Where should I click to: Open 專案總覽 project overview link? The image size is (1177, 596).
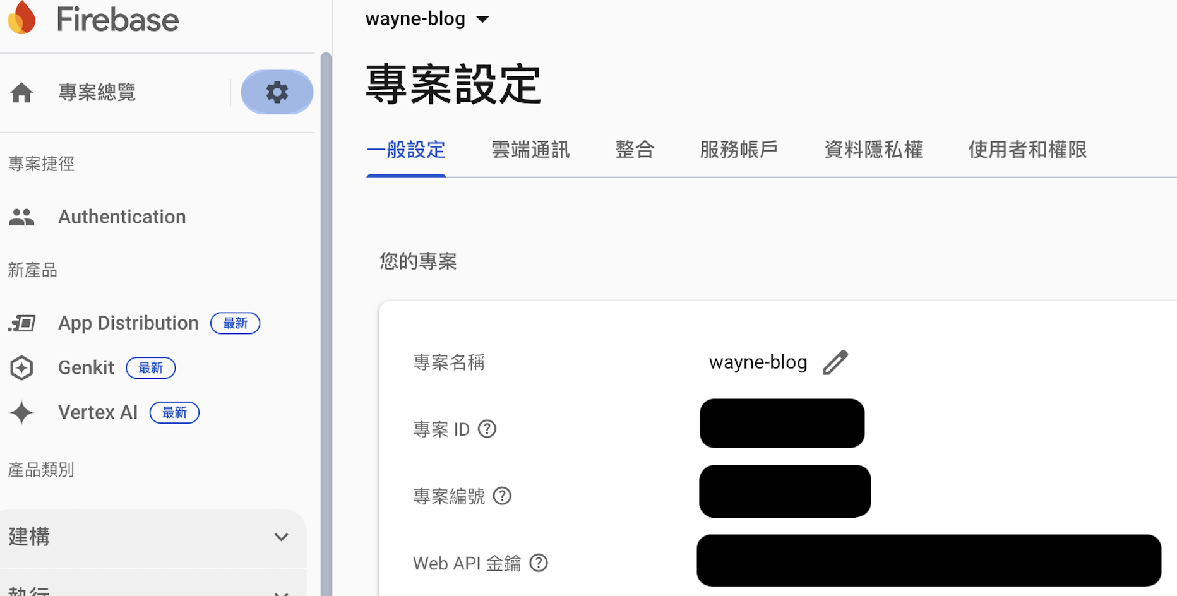[x=97, y=93]
